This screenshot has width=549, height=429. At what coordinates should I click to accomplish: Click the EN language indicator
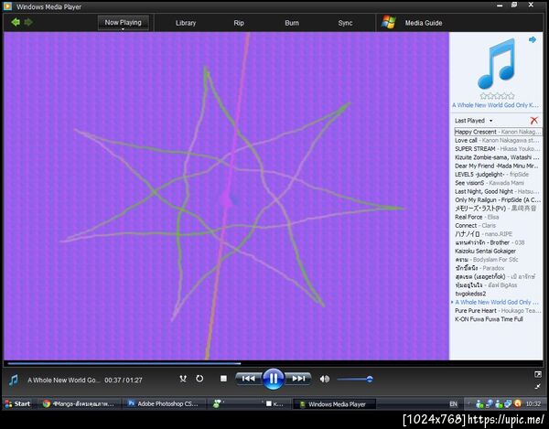pos(454,404)
